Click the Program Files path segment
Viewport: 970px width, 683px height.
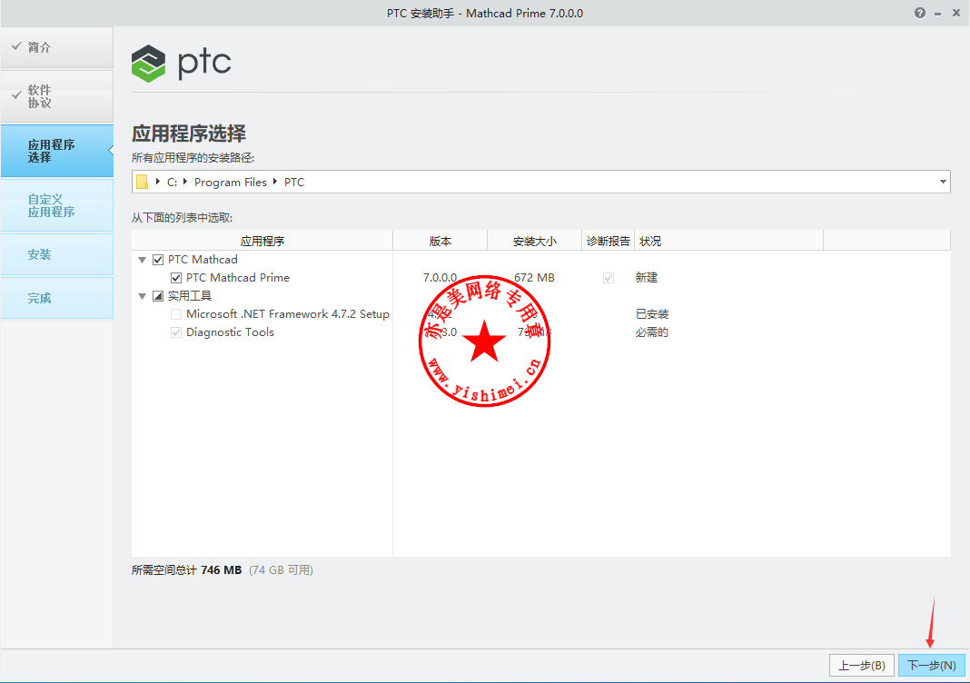(x=230, y=182)
